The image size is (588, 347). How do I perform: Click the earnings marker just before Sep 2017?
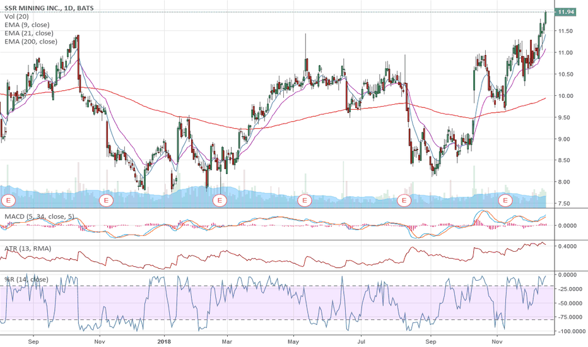tap(8, 201)
